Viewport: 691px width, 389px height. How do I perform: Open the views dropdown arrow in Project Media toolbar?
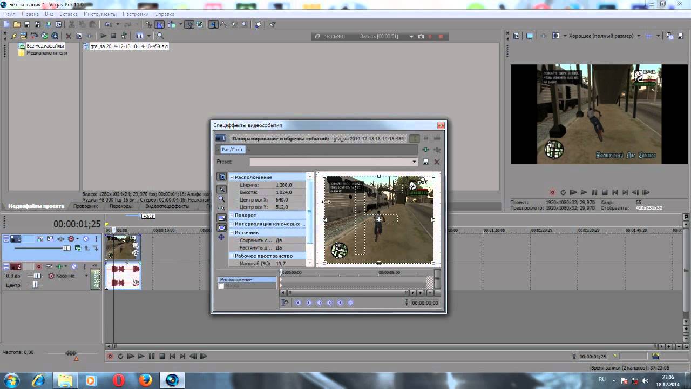[148, 36]
